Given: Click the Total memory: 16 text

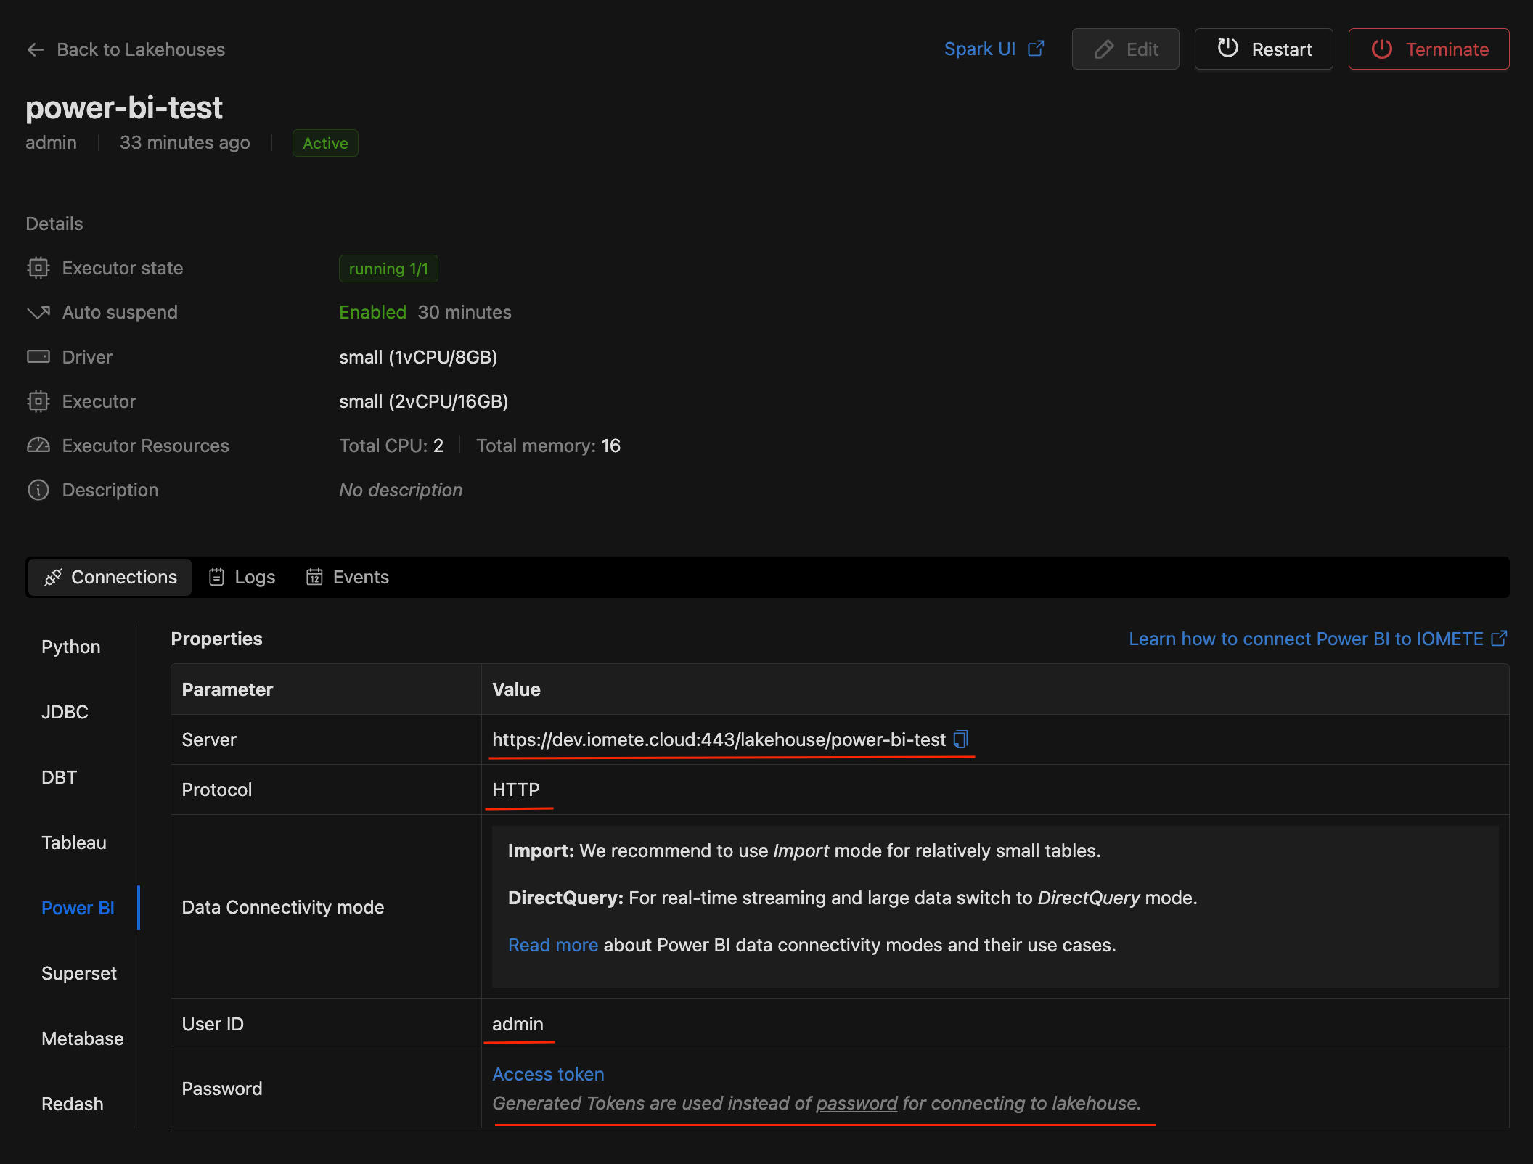Looking at the screenshot, I should 548,446.
